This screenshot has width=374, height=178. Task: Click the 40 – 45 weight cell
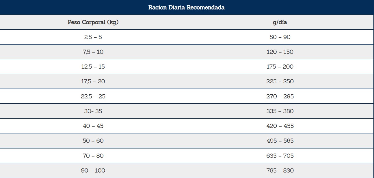point(93,126)
